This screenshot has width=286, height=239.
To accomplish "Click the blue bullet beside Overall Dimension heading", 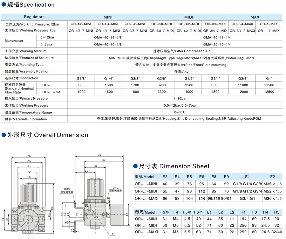I will pos(3,135).
